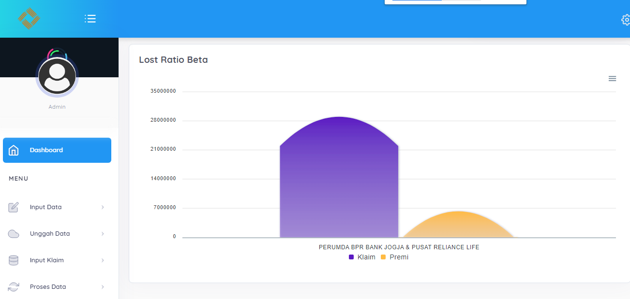630x299 pixels.
Task: Open the chart hamburger export menu
Action: [612, 79]
